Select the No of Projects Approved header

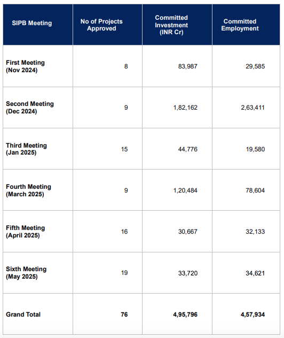coord(101,25)
